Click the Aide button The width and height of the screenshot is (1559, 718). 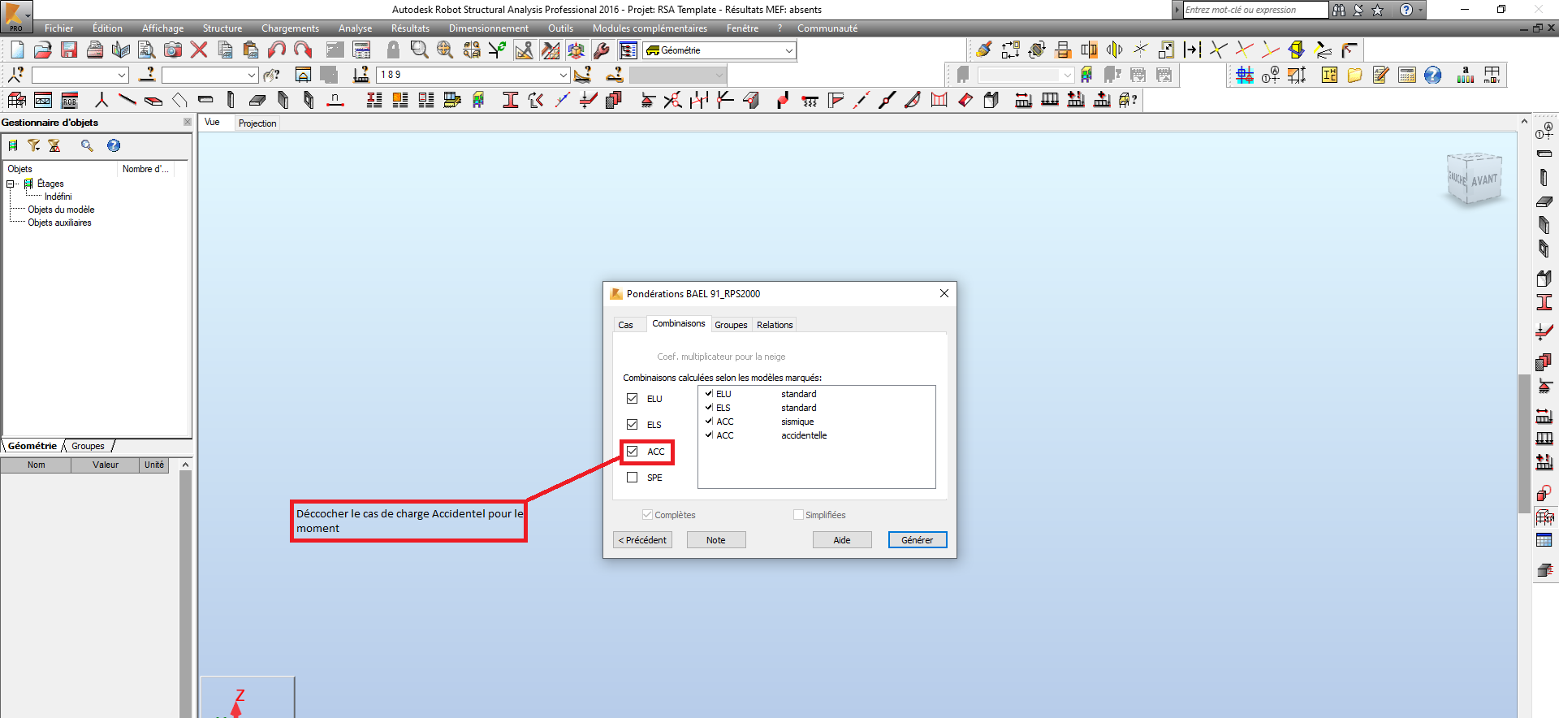coord(842,540)
